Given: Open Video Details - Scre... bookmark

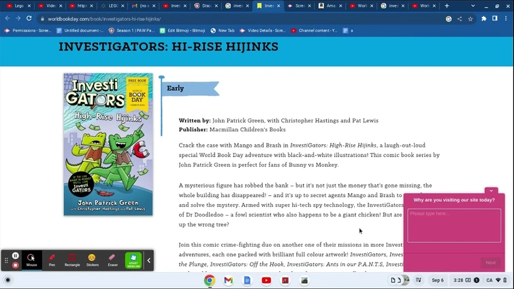Looking at the screenshot, I should [263, 31].
